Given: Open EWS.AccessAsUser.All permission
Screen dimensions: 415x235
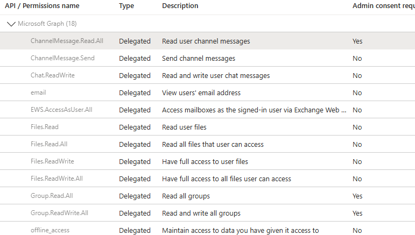Looking at the screenshot, I should point(61,110).
